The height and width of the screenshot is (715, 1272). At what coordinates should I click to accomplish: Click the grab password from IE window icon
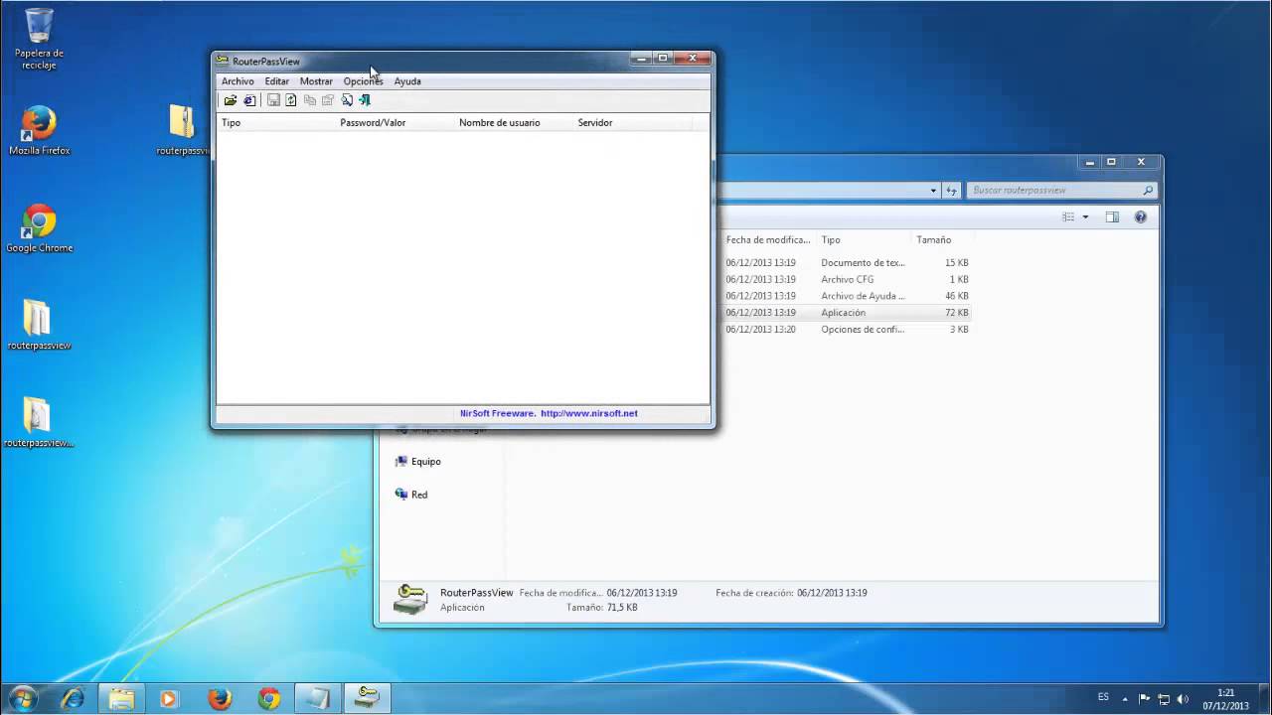point(249,100)
